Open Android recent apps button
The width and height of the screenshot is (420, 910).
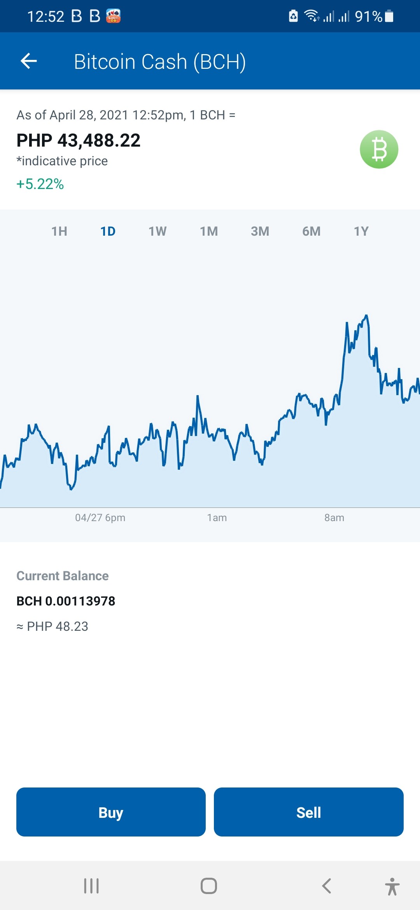pyautogui.click(x=91, y=886)
